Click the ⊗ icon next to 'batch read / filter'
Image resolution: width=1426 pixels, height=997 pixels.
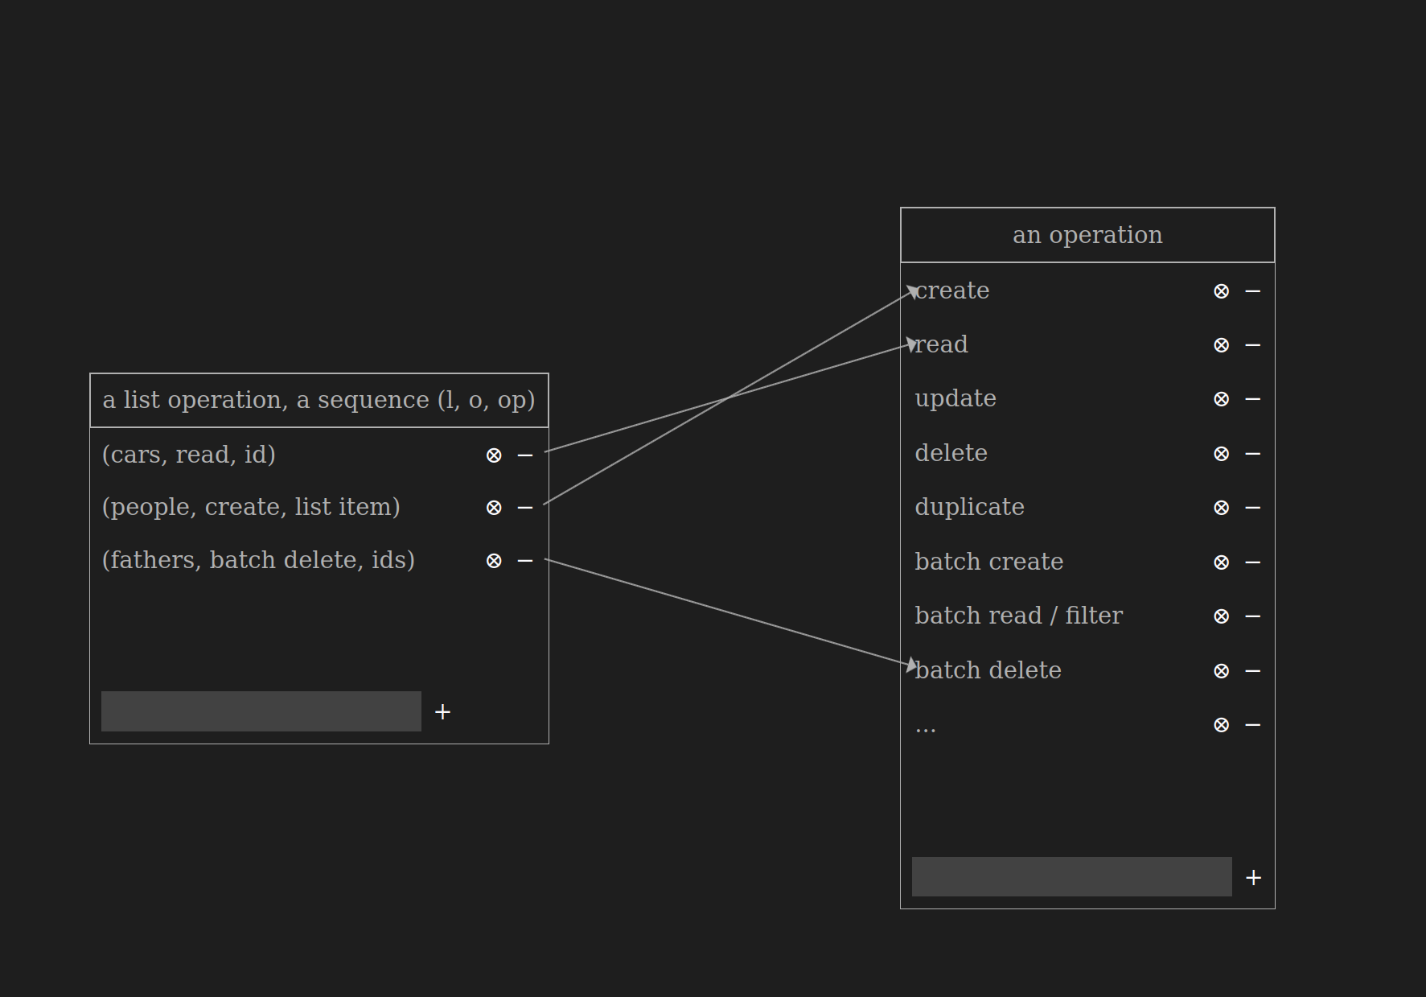pos(1221,616)
